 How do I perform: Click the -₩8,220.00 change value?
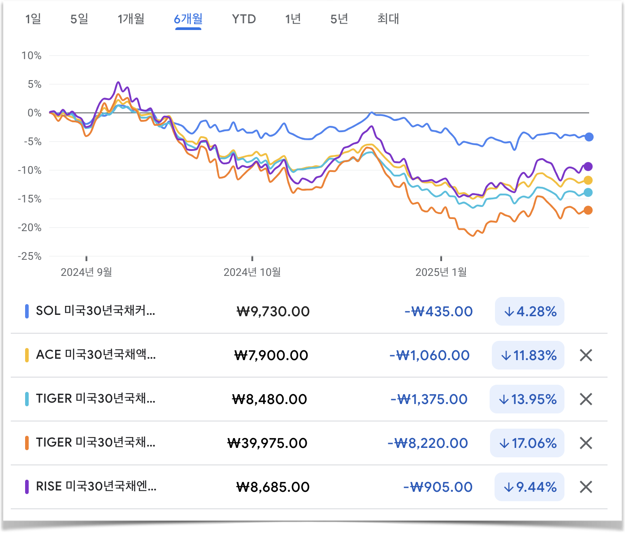pos(428,443)
